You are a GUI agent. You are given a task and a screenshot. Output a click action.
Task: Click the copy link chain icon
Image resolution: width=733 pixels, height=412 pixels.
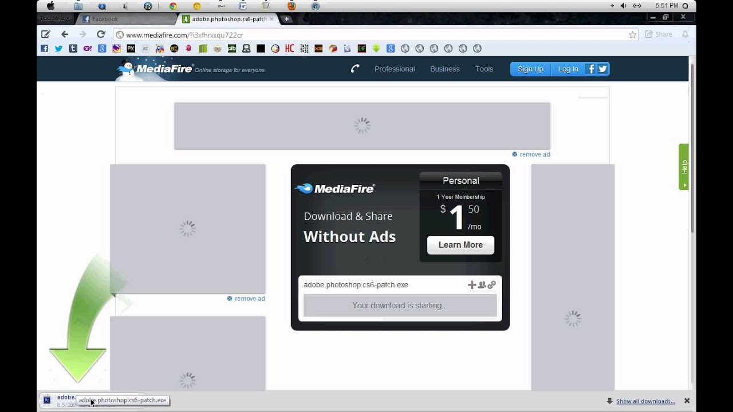pyautogui.click(x=492, y=284)
